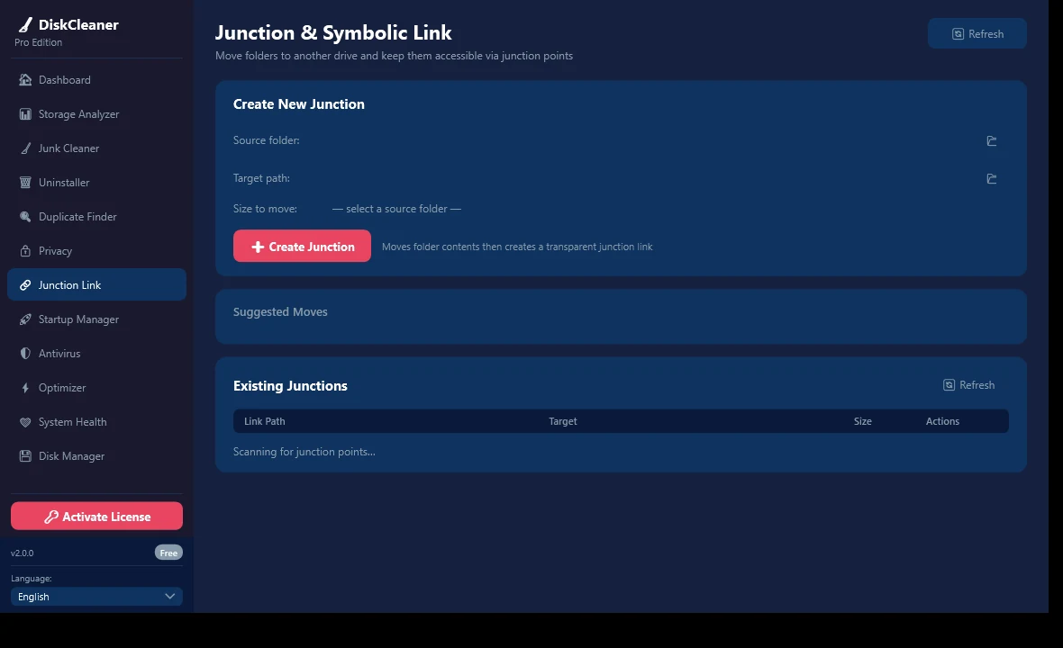Image resolution: width=1063 pixels, height=648 pixels.
Task: Click the Antivirus shield icon
Action: pos(25,354)
